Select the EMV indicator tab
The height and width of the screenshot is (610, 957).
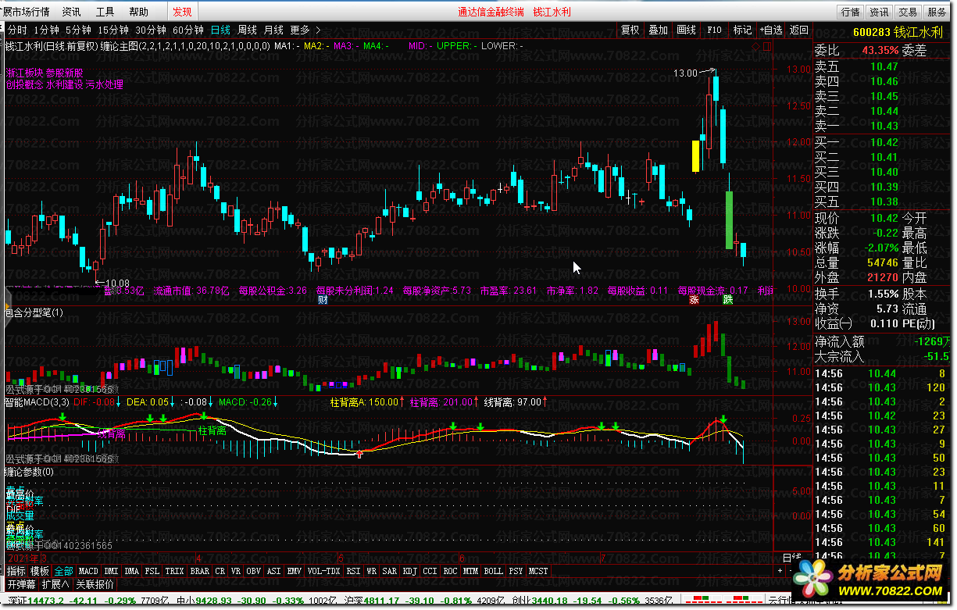[x=294, y=571]
